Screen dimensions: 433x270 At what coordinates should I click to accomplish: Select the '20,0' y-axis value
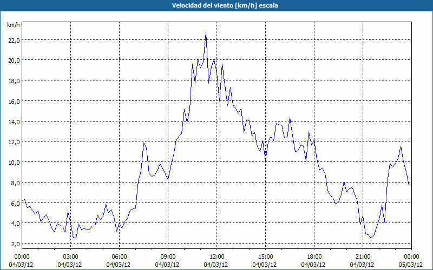tap(14, 60)
